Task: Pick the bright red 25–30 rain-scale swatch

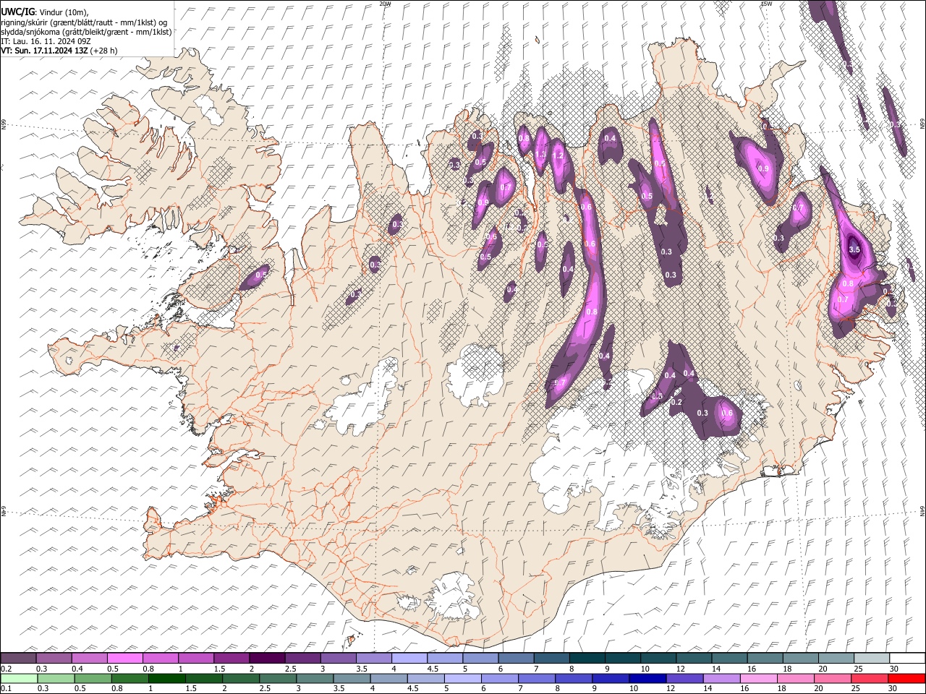Action: [870, 678]
